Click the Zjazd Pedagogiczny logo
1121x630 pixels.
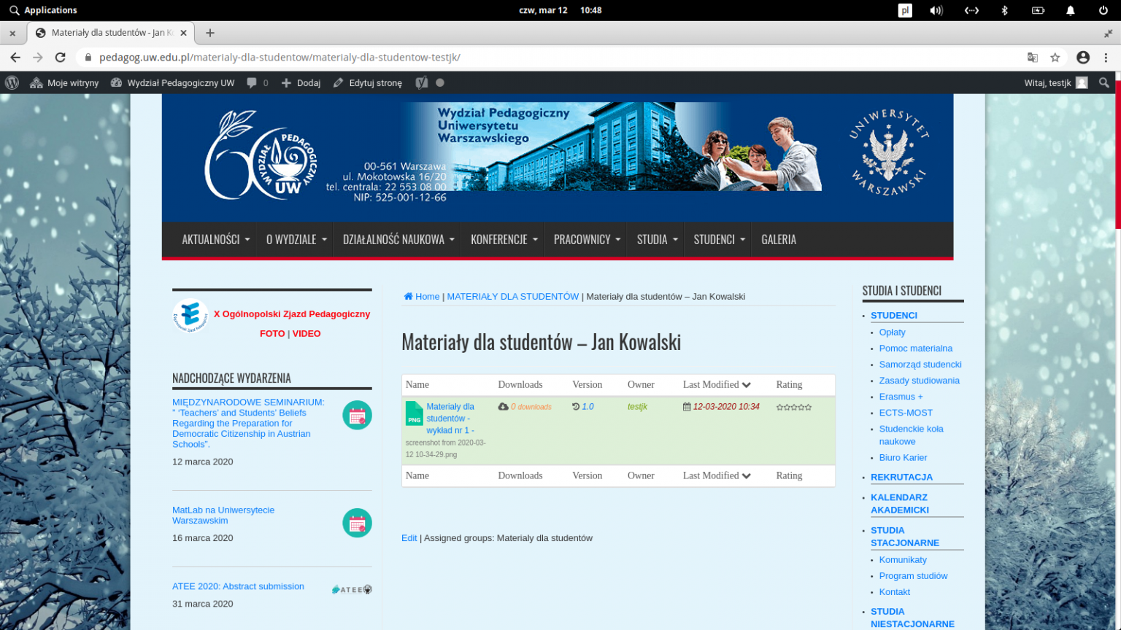(x=190, y=316)
